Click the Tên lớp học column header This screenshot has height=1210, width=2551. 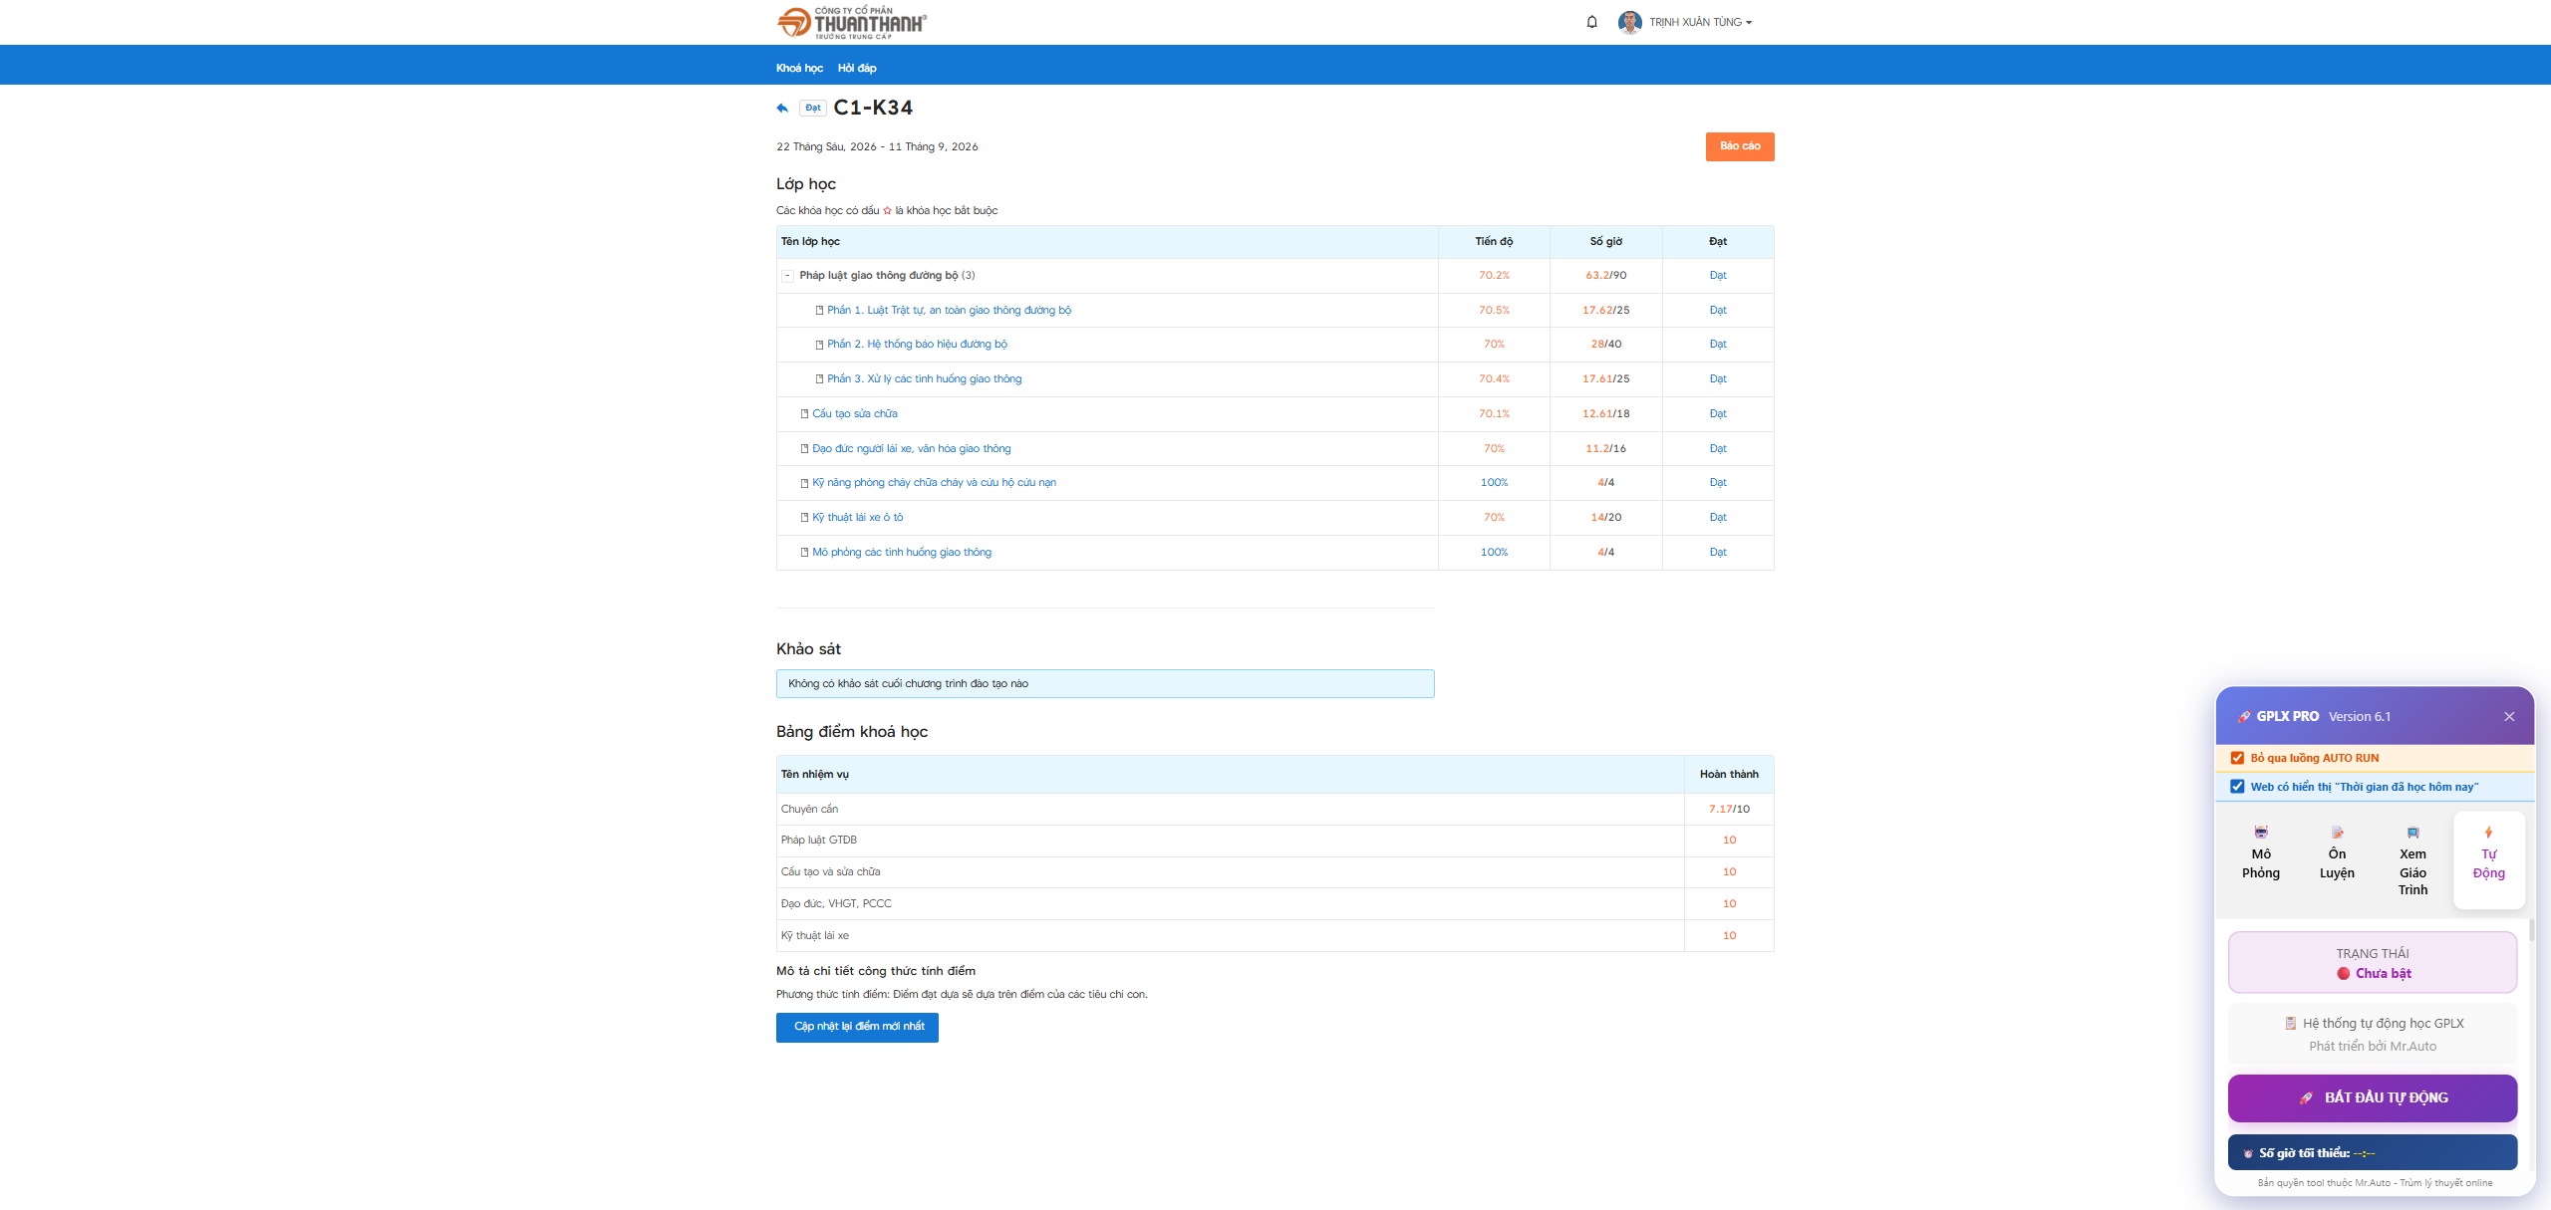tap(1107, 241)
